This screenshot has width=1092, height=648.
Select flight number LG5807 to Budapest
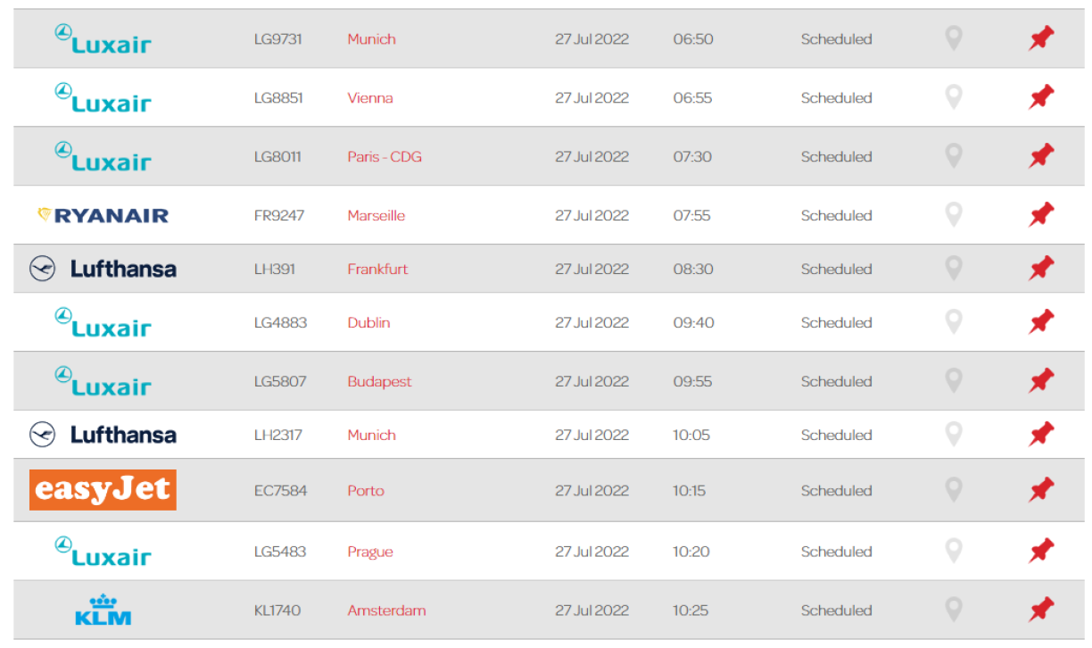[280, 382]
